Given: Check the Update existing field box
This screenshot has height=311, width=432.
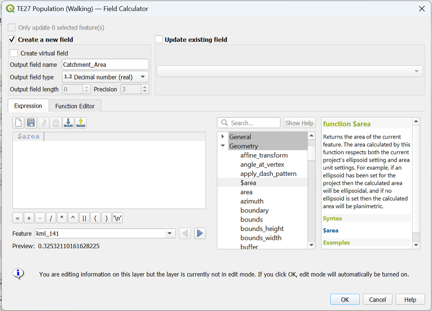Looking at the screenshot, I should (159, 39).
